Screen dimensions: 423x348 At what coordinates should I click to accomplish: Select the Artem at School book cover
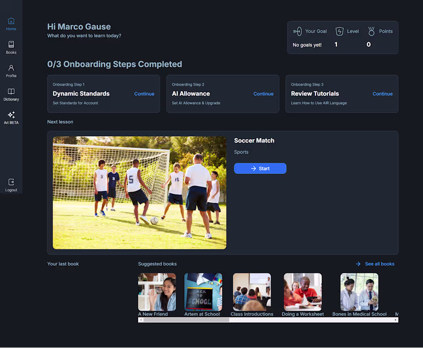pyautogui.click(x=203, y=291)
